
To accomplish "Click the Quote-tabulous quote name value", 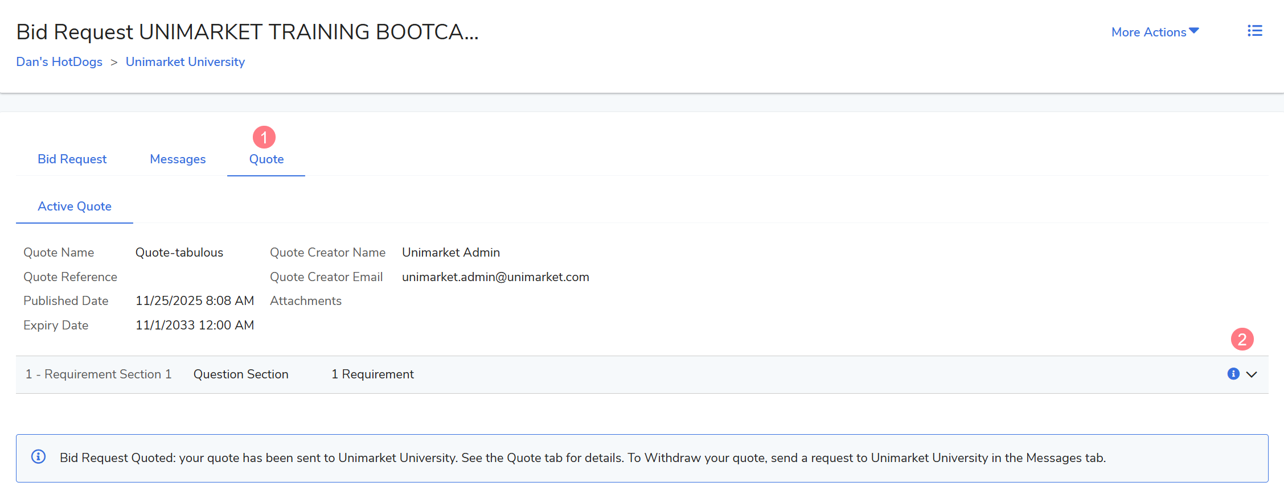I will [x=179, y=253].
